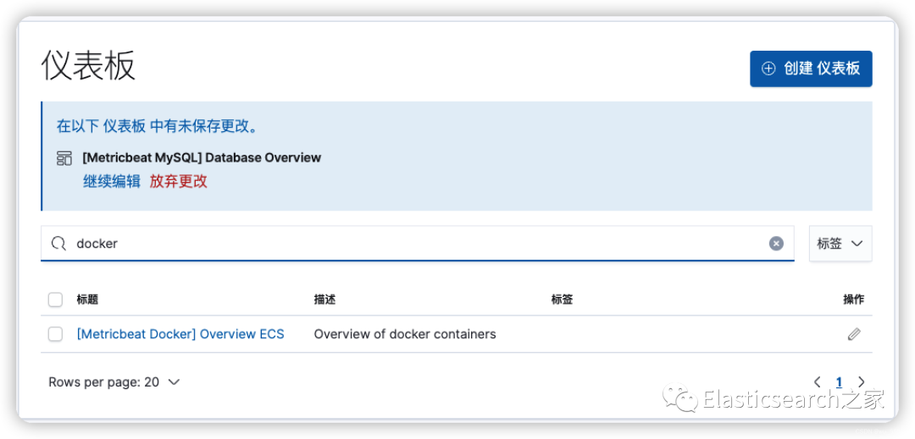Check the box for the Metricbeat Docker Overview ECS row

click(x=55, y=334)
